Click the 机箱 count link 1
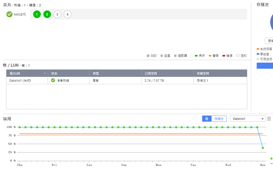Image resolution: width=273 pixels, height=169 pixels. 25,5
